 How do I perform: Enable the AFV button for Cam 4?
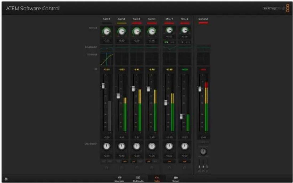pyautogui.click(x=155, y=161)
